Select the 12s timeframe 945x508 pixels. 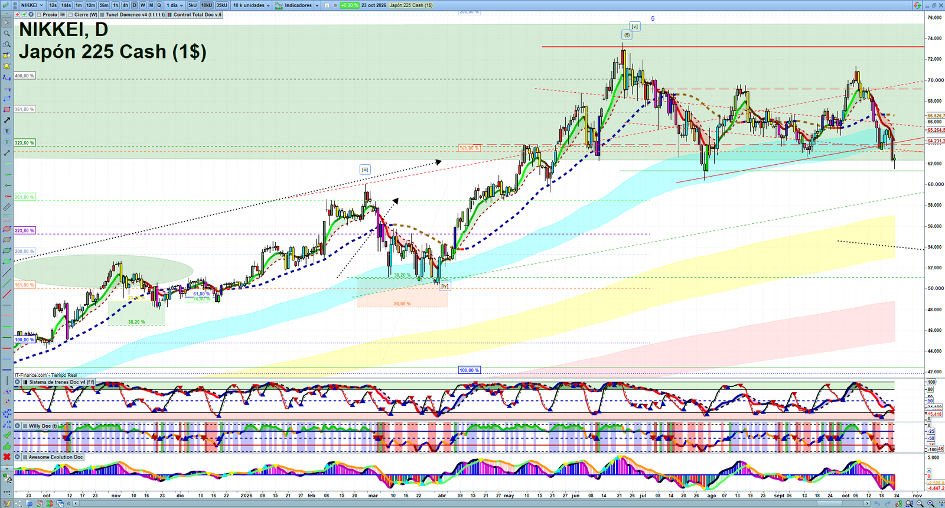[53, 5]
